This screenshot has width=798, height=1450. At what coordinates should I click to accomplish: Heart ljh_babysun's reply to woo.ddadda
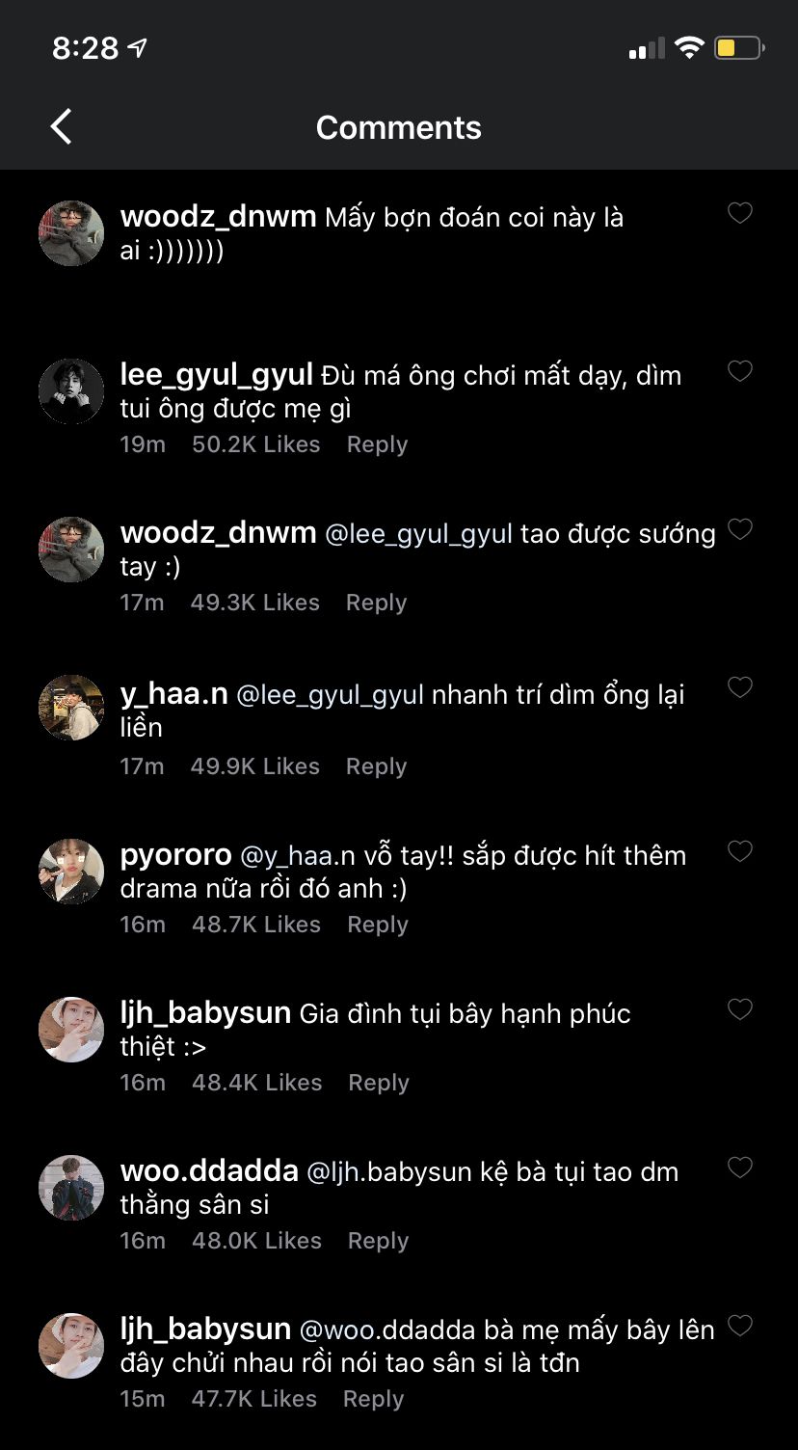(x=739, y=1326)
